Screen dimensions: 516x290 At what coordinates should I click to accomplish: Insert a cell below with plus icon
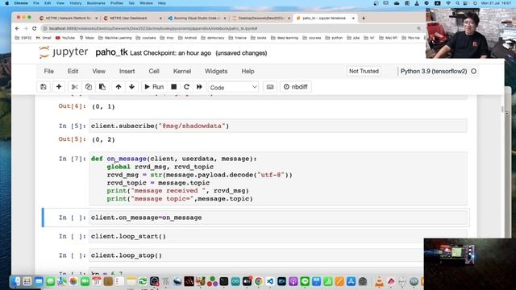pos(59,87)
